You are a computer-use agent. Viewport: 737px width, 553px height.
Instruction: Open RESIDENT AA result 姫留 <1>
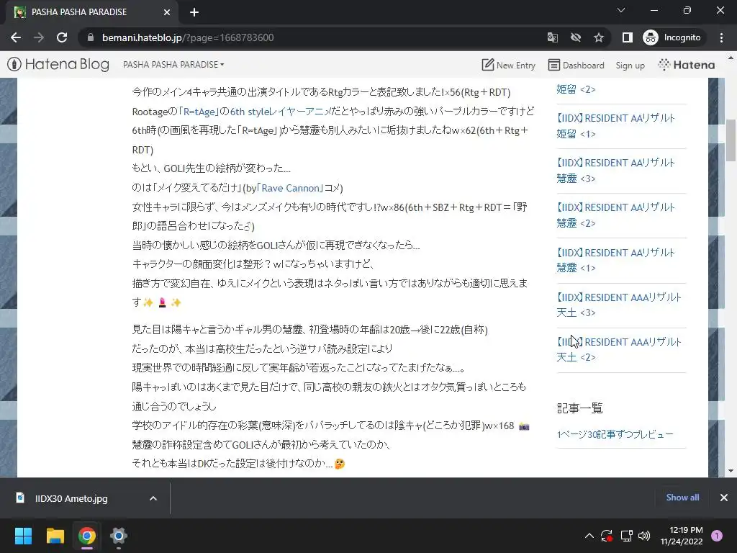616,126
